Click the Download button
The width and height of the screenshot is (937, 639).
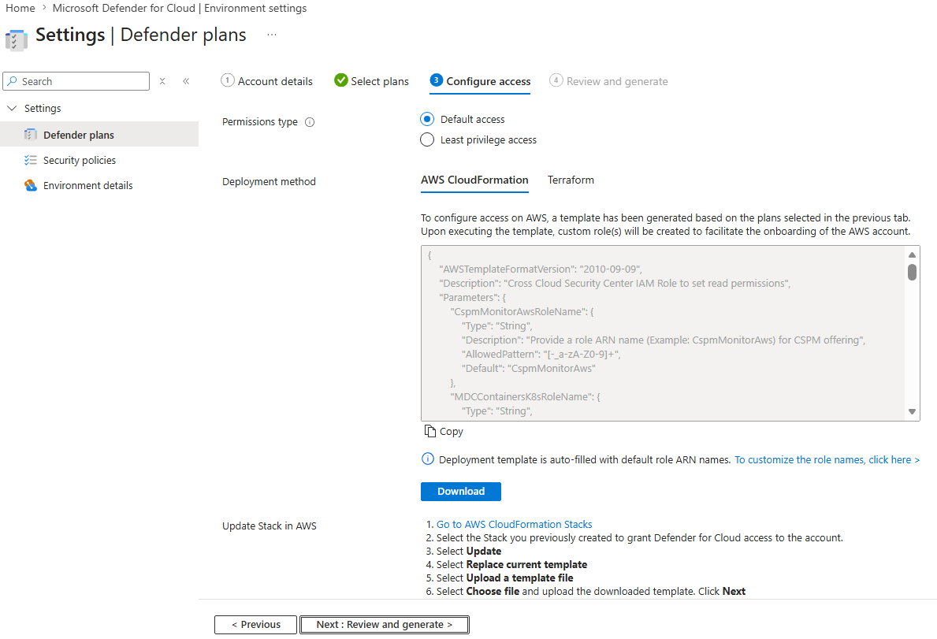click(461, 492)
